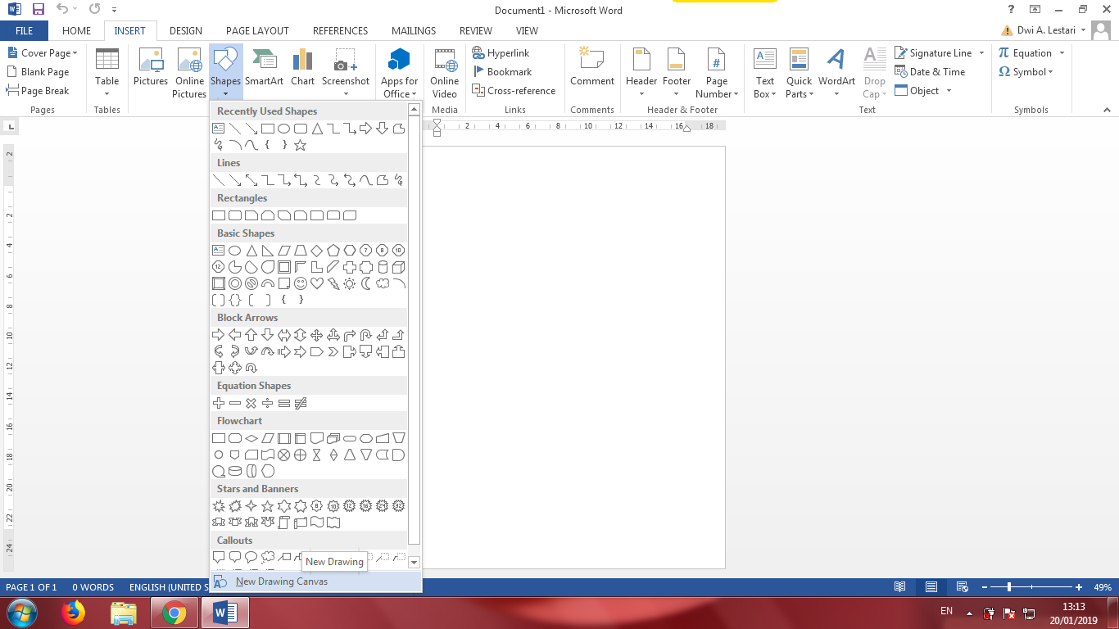Insert an Online Video
This screenshot has height=629, width=1119.
coord(444,72)
